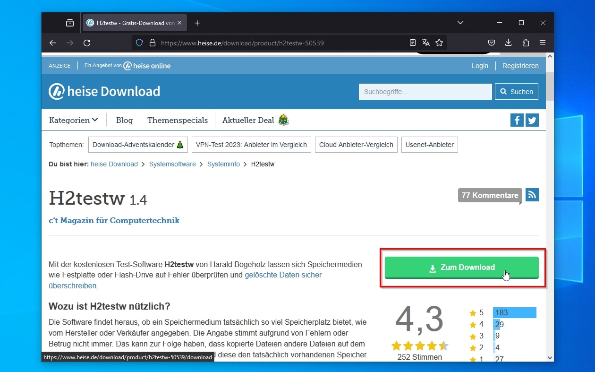Viewport: 595px width, 372px height.
Task: Open the translate page icon
Action: [x=426, y=43]
